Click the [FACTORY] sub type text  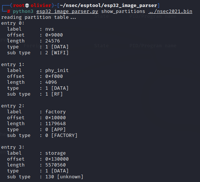coord(64,135)
